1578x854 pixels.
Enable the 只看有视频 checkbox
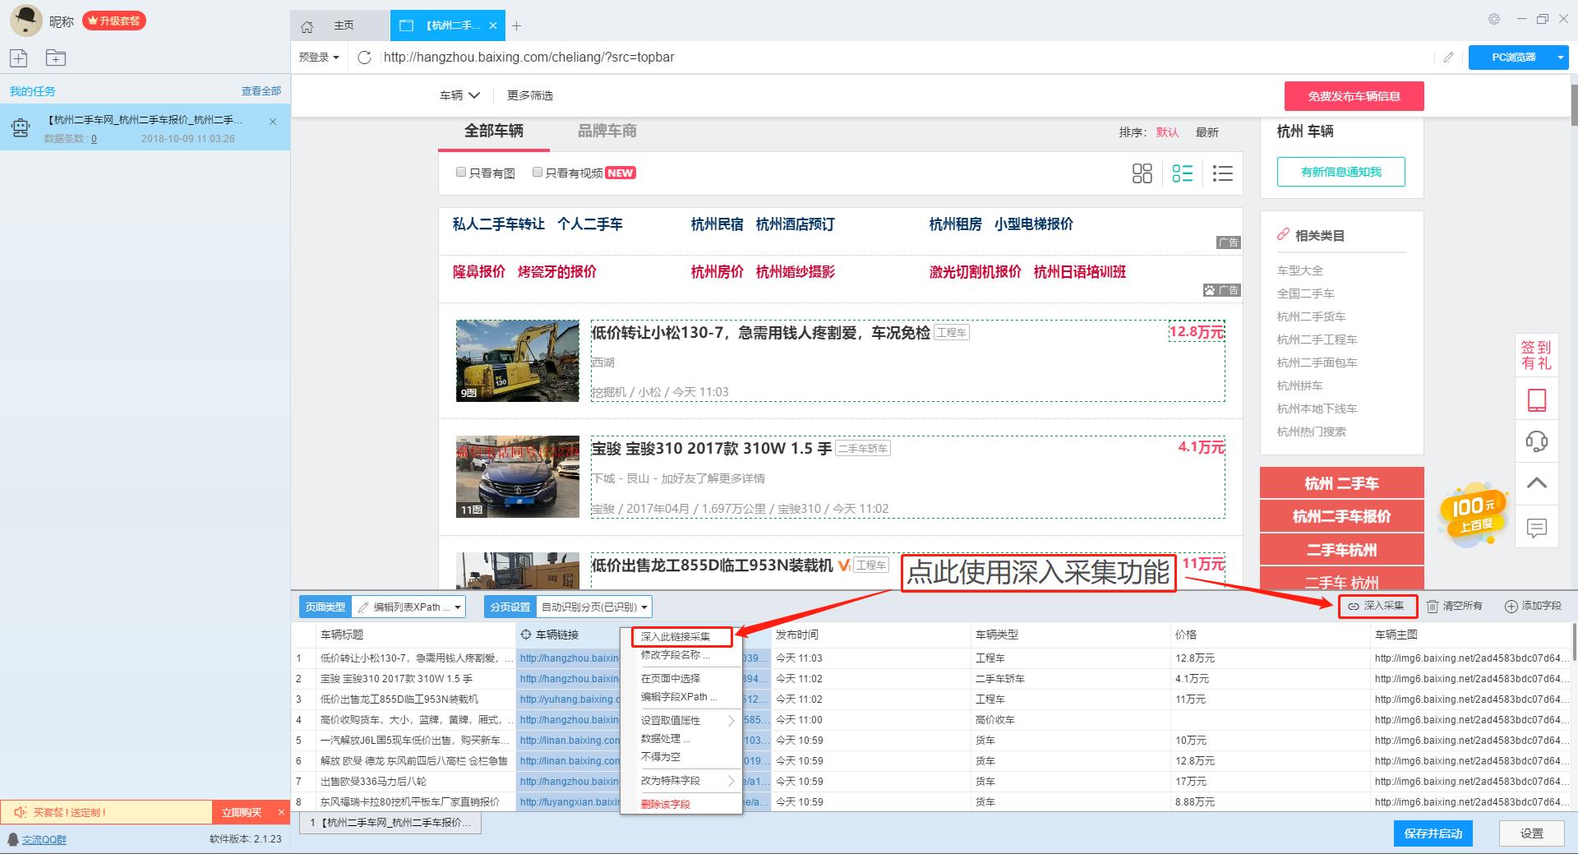538,173
